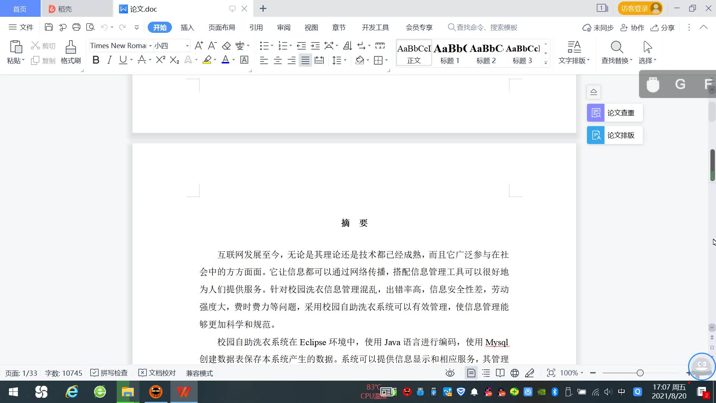
Task: Expand the styles gallery list
Action: pyautogui.click(x=546, y=63)
